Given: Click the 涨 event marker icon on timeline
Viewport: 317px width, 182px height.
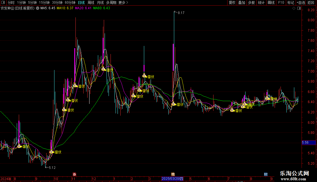Looking at the screenshot, I should (x=74, y=174).
